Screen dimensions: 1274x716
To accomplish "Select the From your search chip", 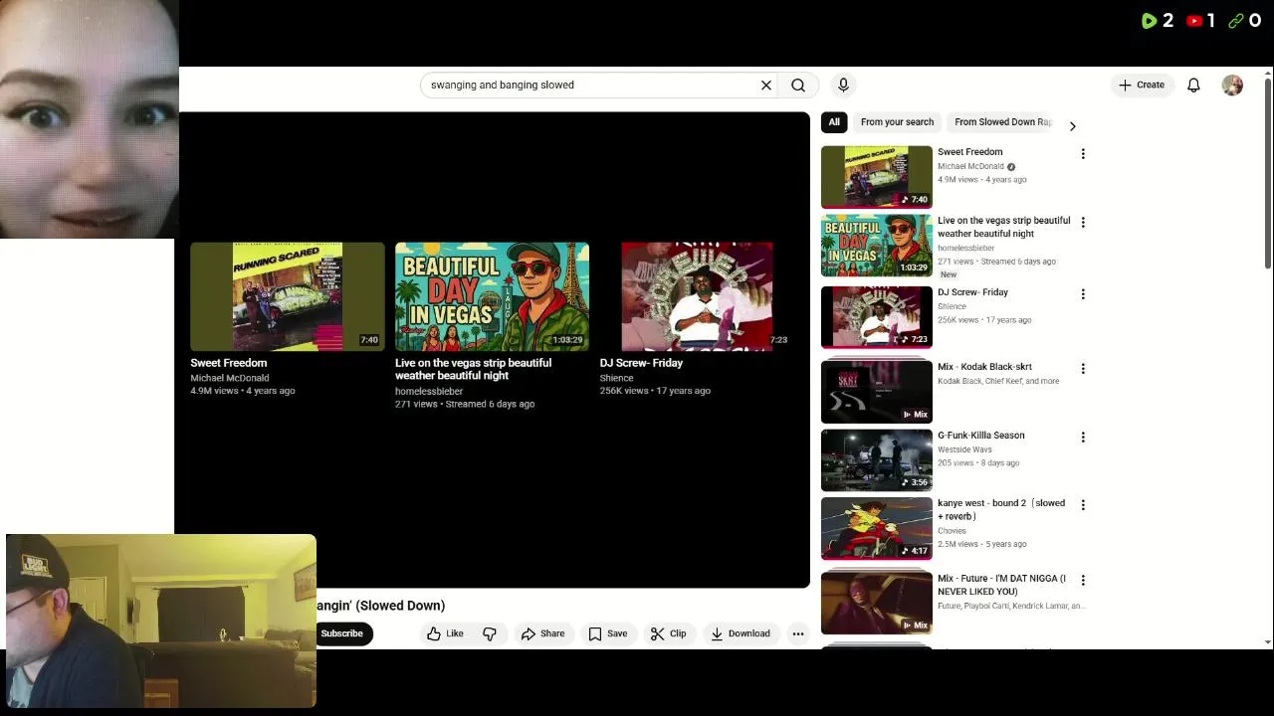I will 897,122.
